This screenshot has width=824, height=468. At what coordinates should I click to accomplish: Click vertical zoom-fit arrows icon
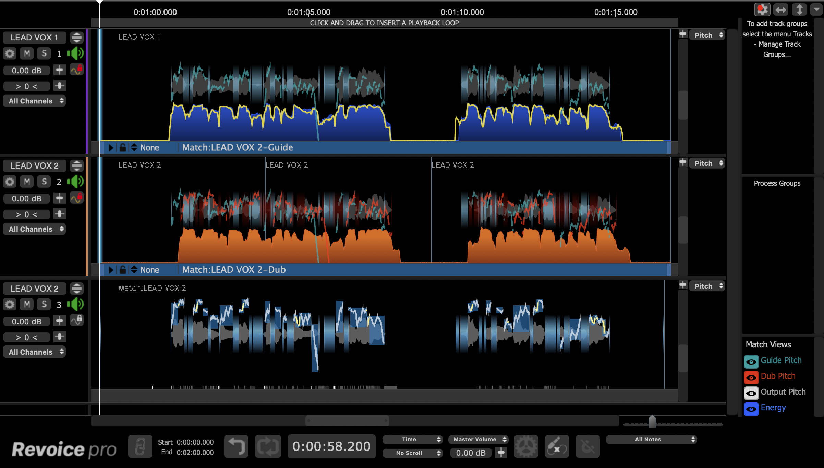click(799, 10)
